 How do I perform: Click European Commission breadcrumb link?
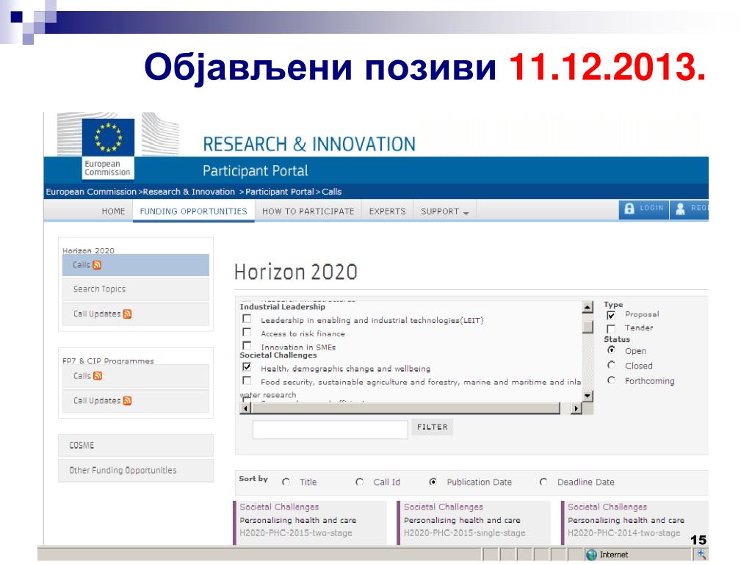coord(91,192)
